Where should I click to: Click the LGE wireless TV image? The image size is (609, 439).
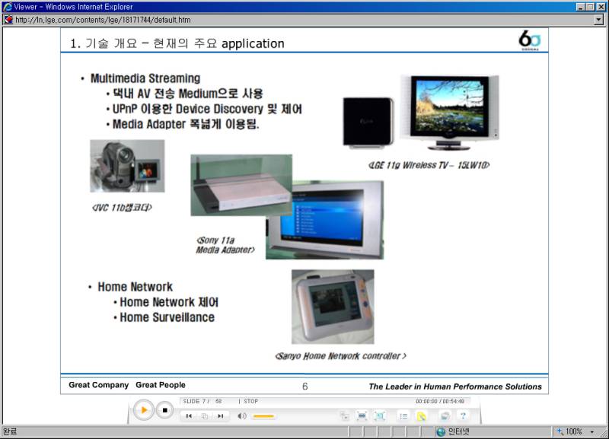pos(450,113)
